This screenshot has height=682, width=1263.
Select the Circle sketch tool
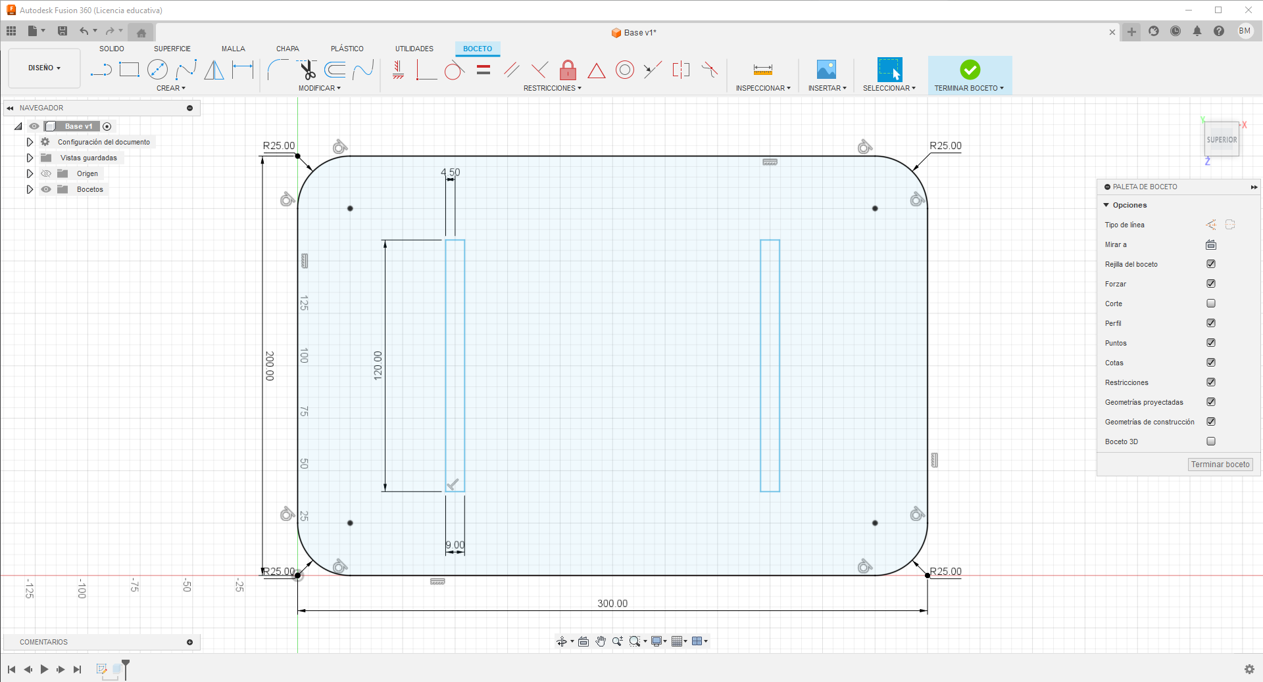point(157,70)
